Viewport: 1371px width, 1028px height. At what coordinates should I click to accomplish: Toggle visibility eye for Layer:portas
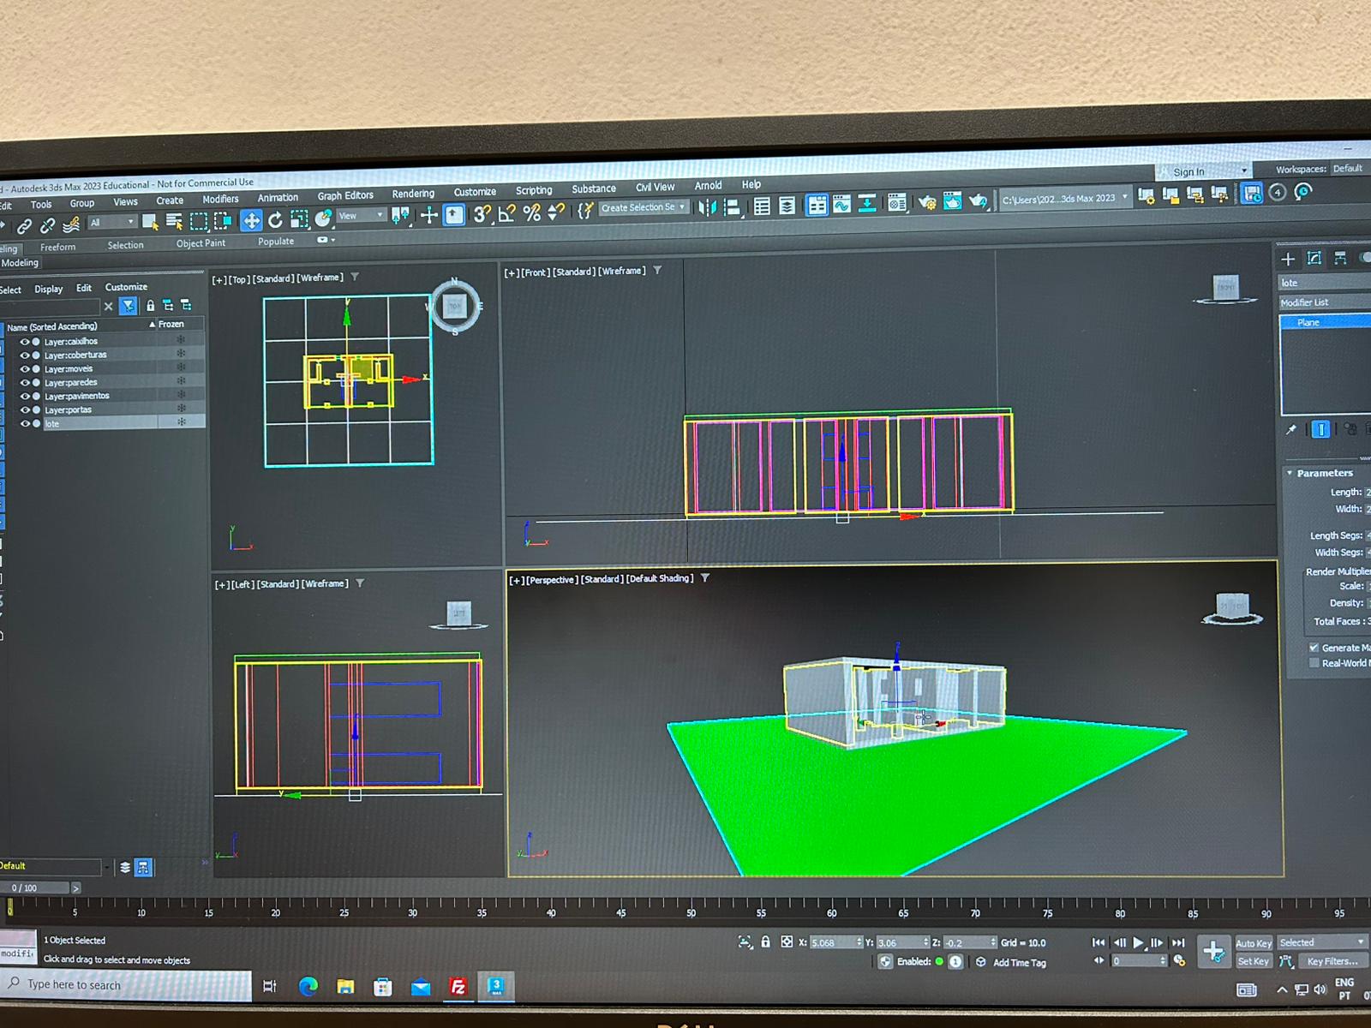(x=24, y=409)
